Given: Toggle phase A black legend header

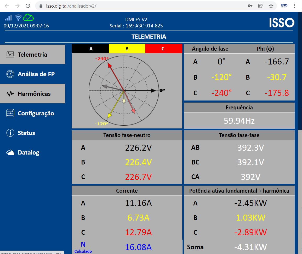Looking at the screenshot, I should click(x=90, y=49).
